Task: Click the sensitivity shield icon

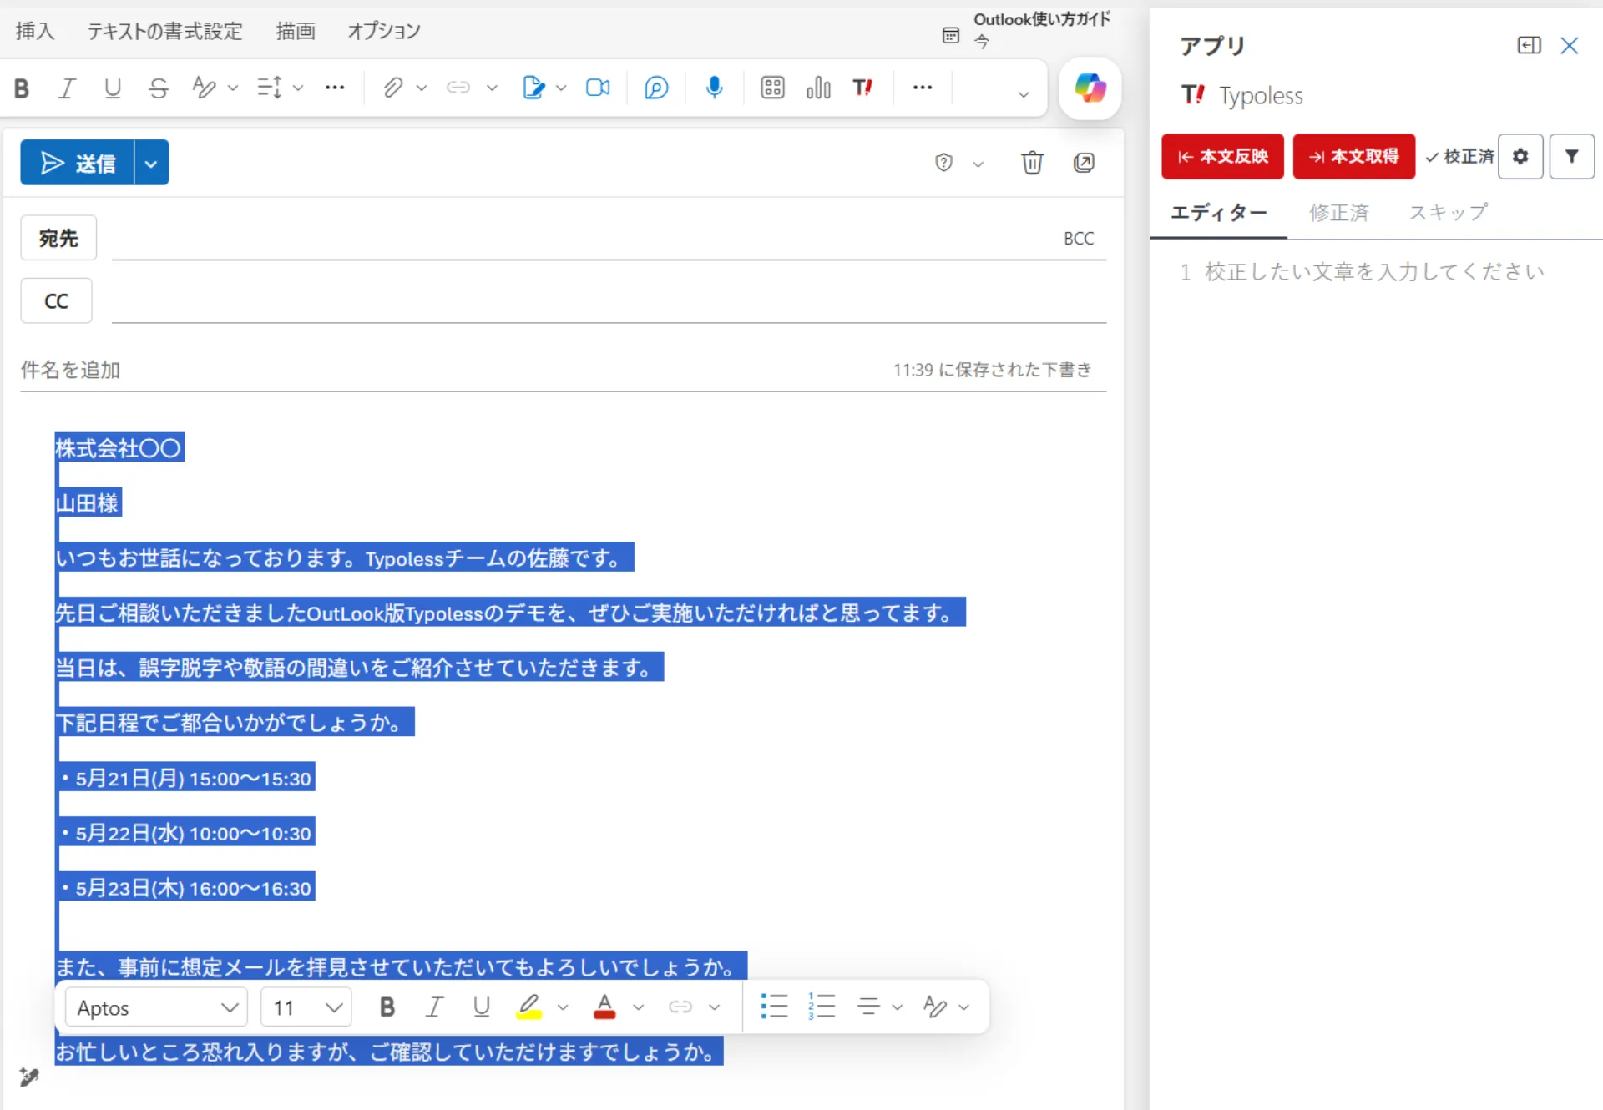Action: pyautogui.click(x=943, y=163)
